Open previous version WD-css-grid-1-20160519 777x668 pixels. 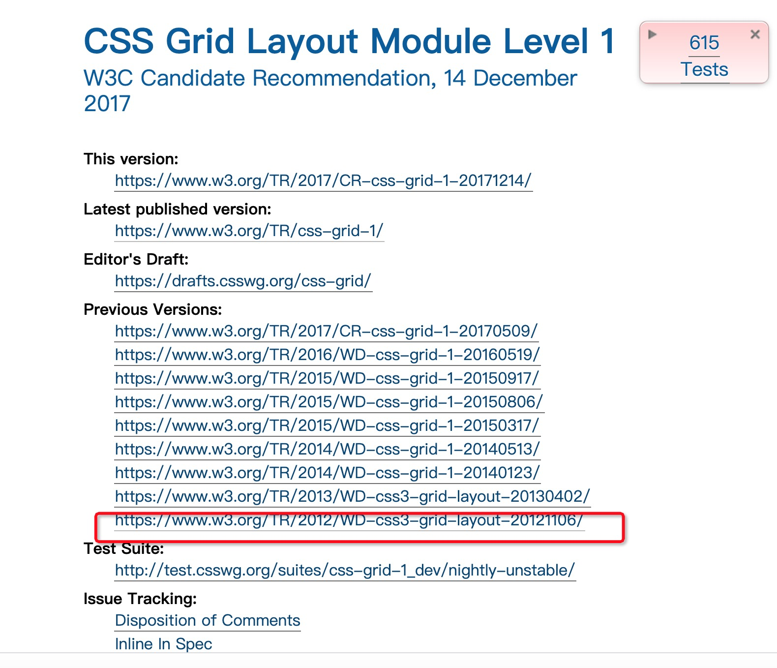(328, 355)
